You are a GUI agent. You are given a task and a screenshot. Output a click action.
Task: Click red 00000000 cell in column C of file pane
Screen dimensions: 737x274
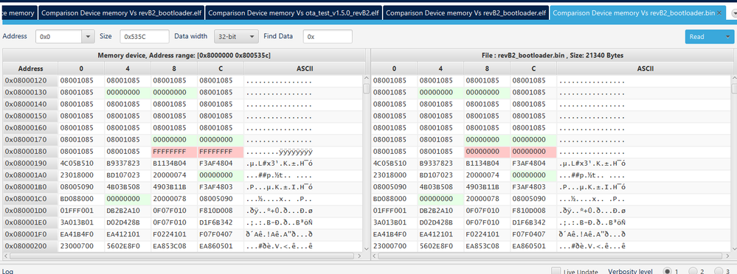pyautogui.click(x=533, y=151)
